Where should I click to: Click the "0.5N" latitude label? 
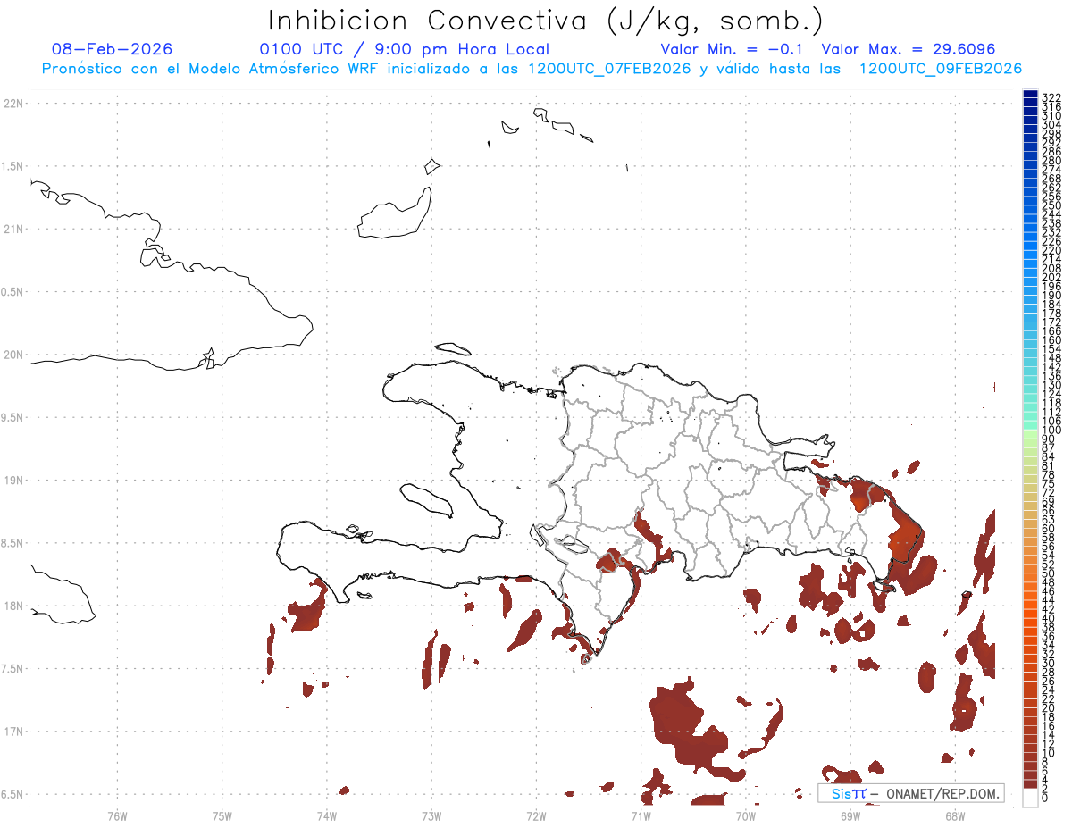tap(13, 292)
